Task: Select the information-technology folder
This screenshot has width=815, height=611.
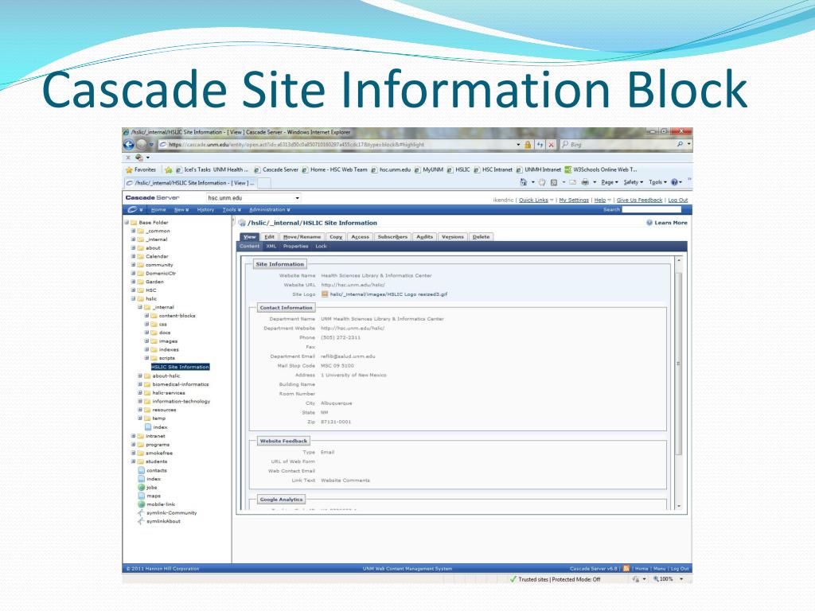Action: point(181,401)
